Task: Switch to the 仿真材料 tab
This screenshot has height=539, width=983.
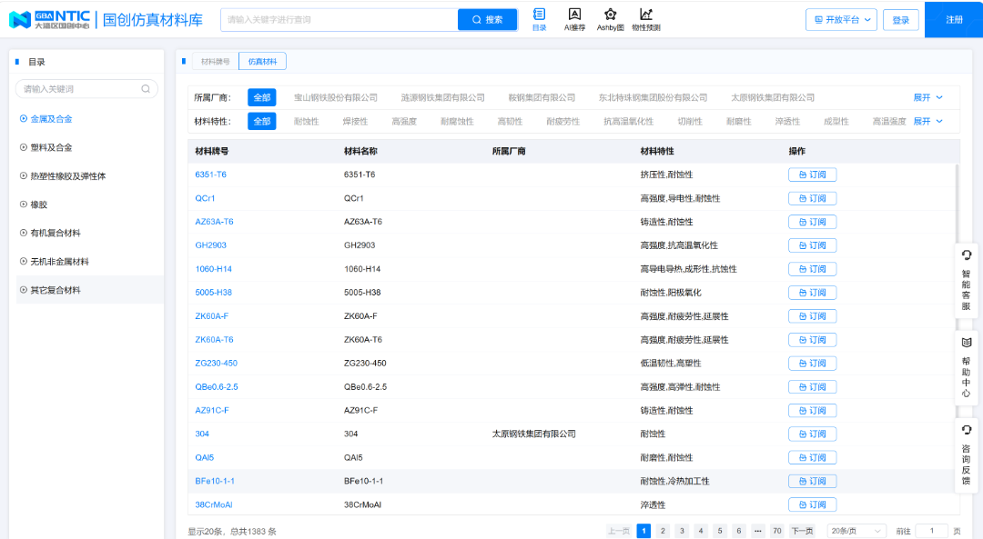Action: pyautogui.click(x=262, y=61)
